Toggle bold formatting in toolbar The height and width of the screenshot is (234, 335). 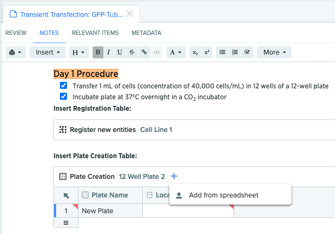pos(98,52)
